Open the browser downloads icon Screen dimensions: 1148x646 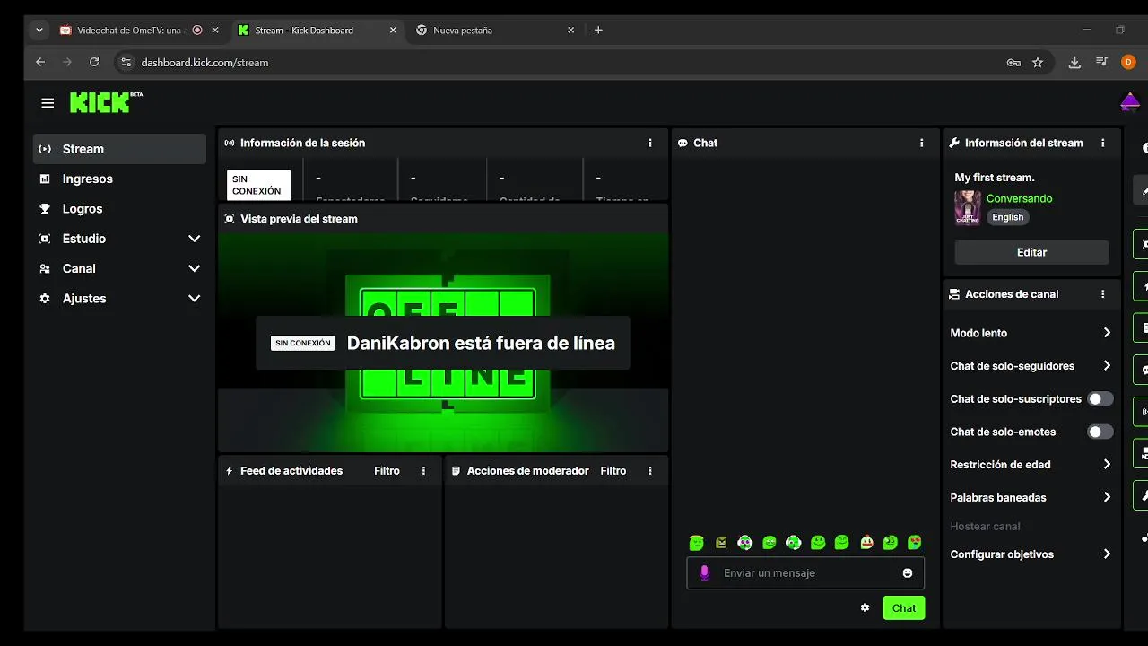click(1074, 63)
